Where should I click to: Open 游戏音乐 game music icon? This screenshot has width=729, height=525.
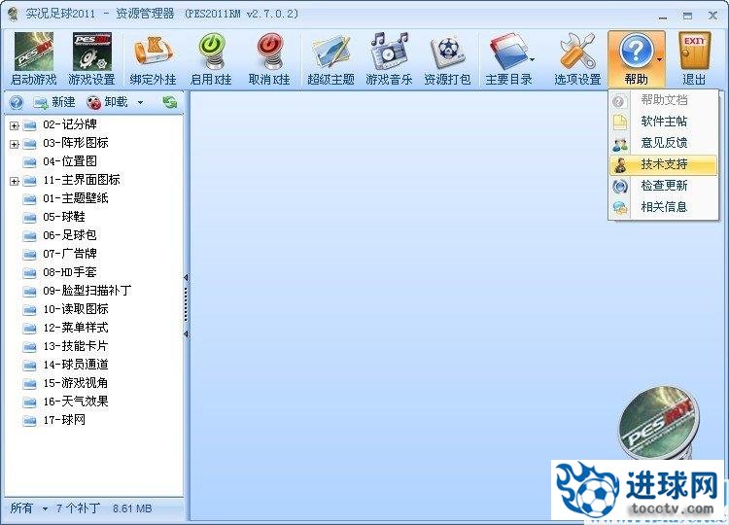389,59
